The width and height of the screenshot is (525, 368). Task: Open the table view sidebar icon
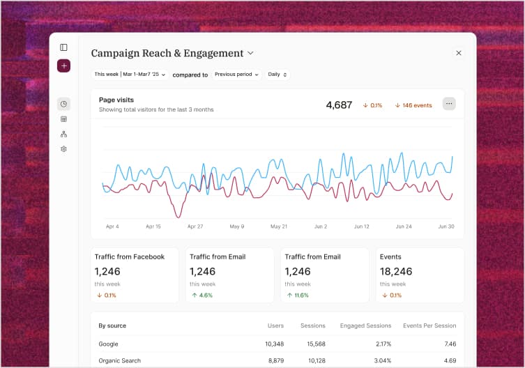(x=63, y=119)
